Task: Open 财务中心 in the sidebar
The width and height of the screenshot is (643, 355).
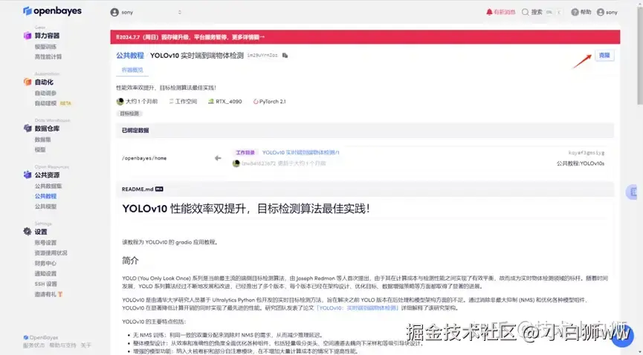Action: (45, 263)
